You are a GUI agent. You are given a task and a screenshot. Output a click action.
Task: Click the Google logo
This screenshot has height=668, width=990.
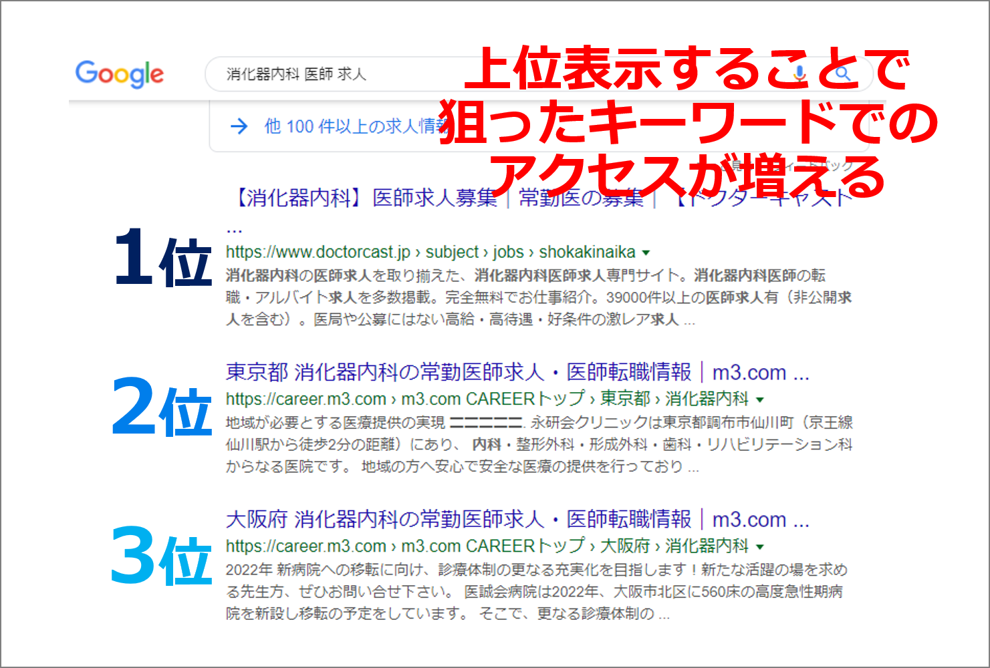(x=120, y=73)
